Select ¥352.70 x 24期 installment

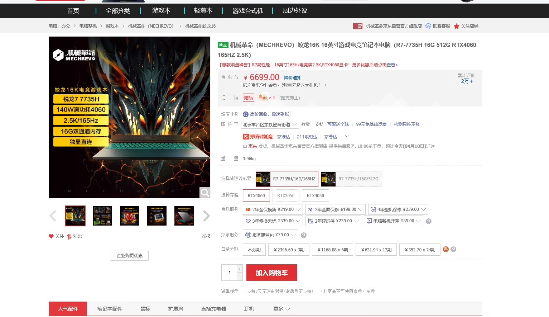[420, 250]
